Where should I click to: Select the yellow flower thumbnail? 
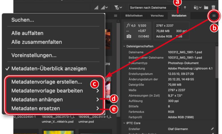tap(58, 132)
